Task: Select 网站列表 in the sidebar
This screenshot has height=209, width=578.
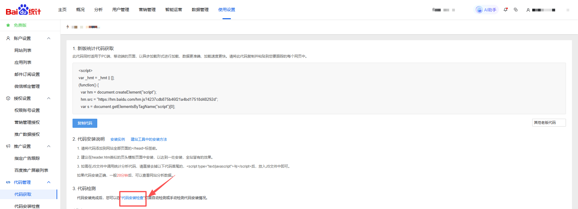Action: 23,50
